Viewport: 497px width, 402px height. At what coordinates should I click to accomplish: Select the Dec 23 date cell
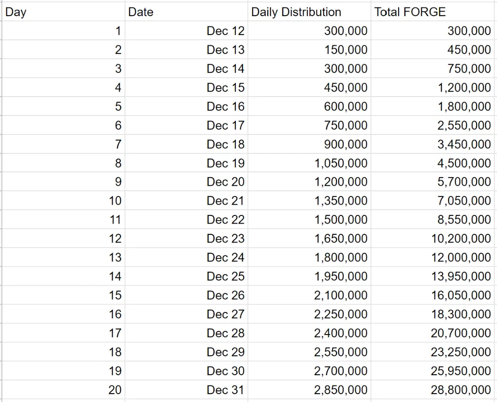[186, 238]
